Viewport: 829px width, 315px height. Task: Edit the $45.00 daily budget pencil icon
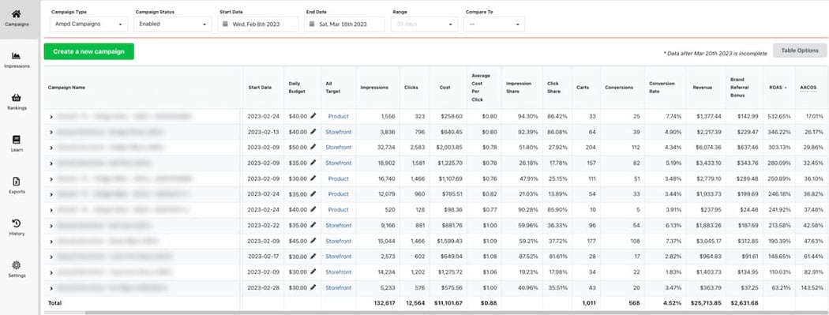pyautogui.click(x=313, y=241)
